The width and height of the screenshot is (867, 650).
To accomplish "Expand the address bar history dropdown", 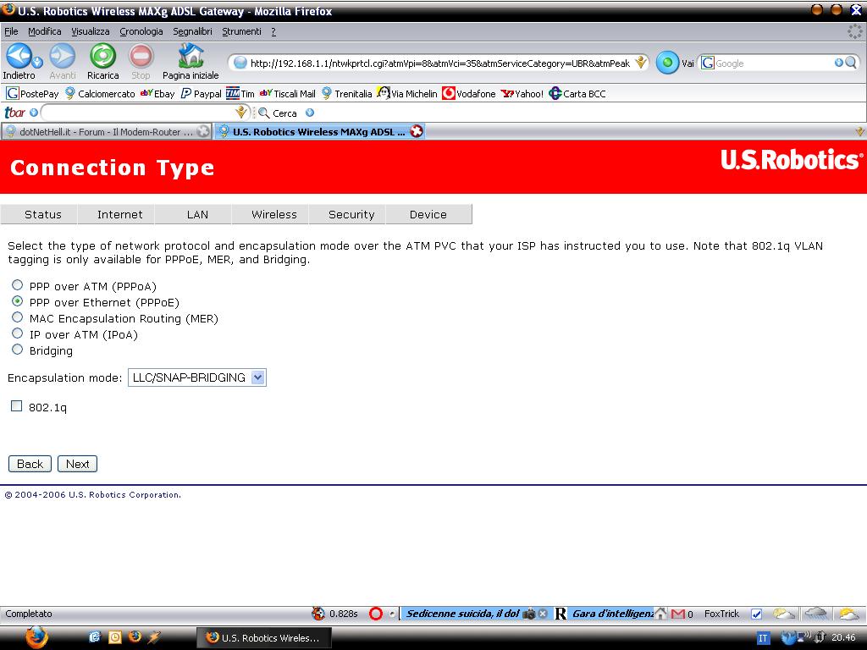I will [640, 63].
